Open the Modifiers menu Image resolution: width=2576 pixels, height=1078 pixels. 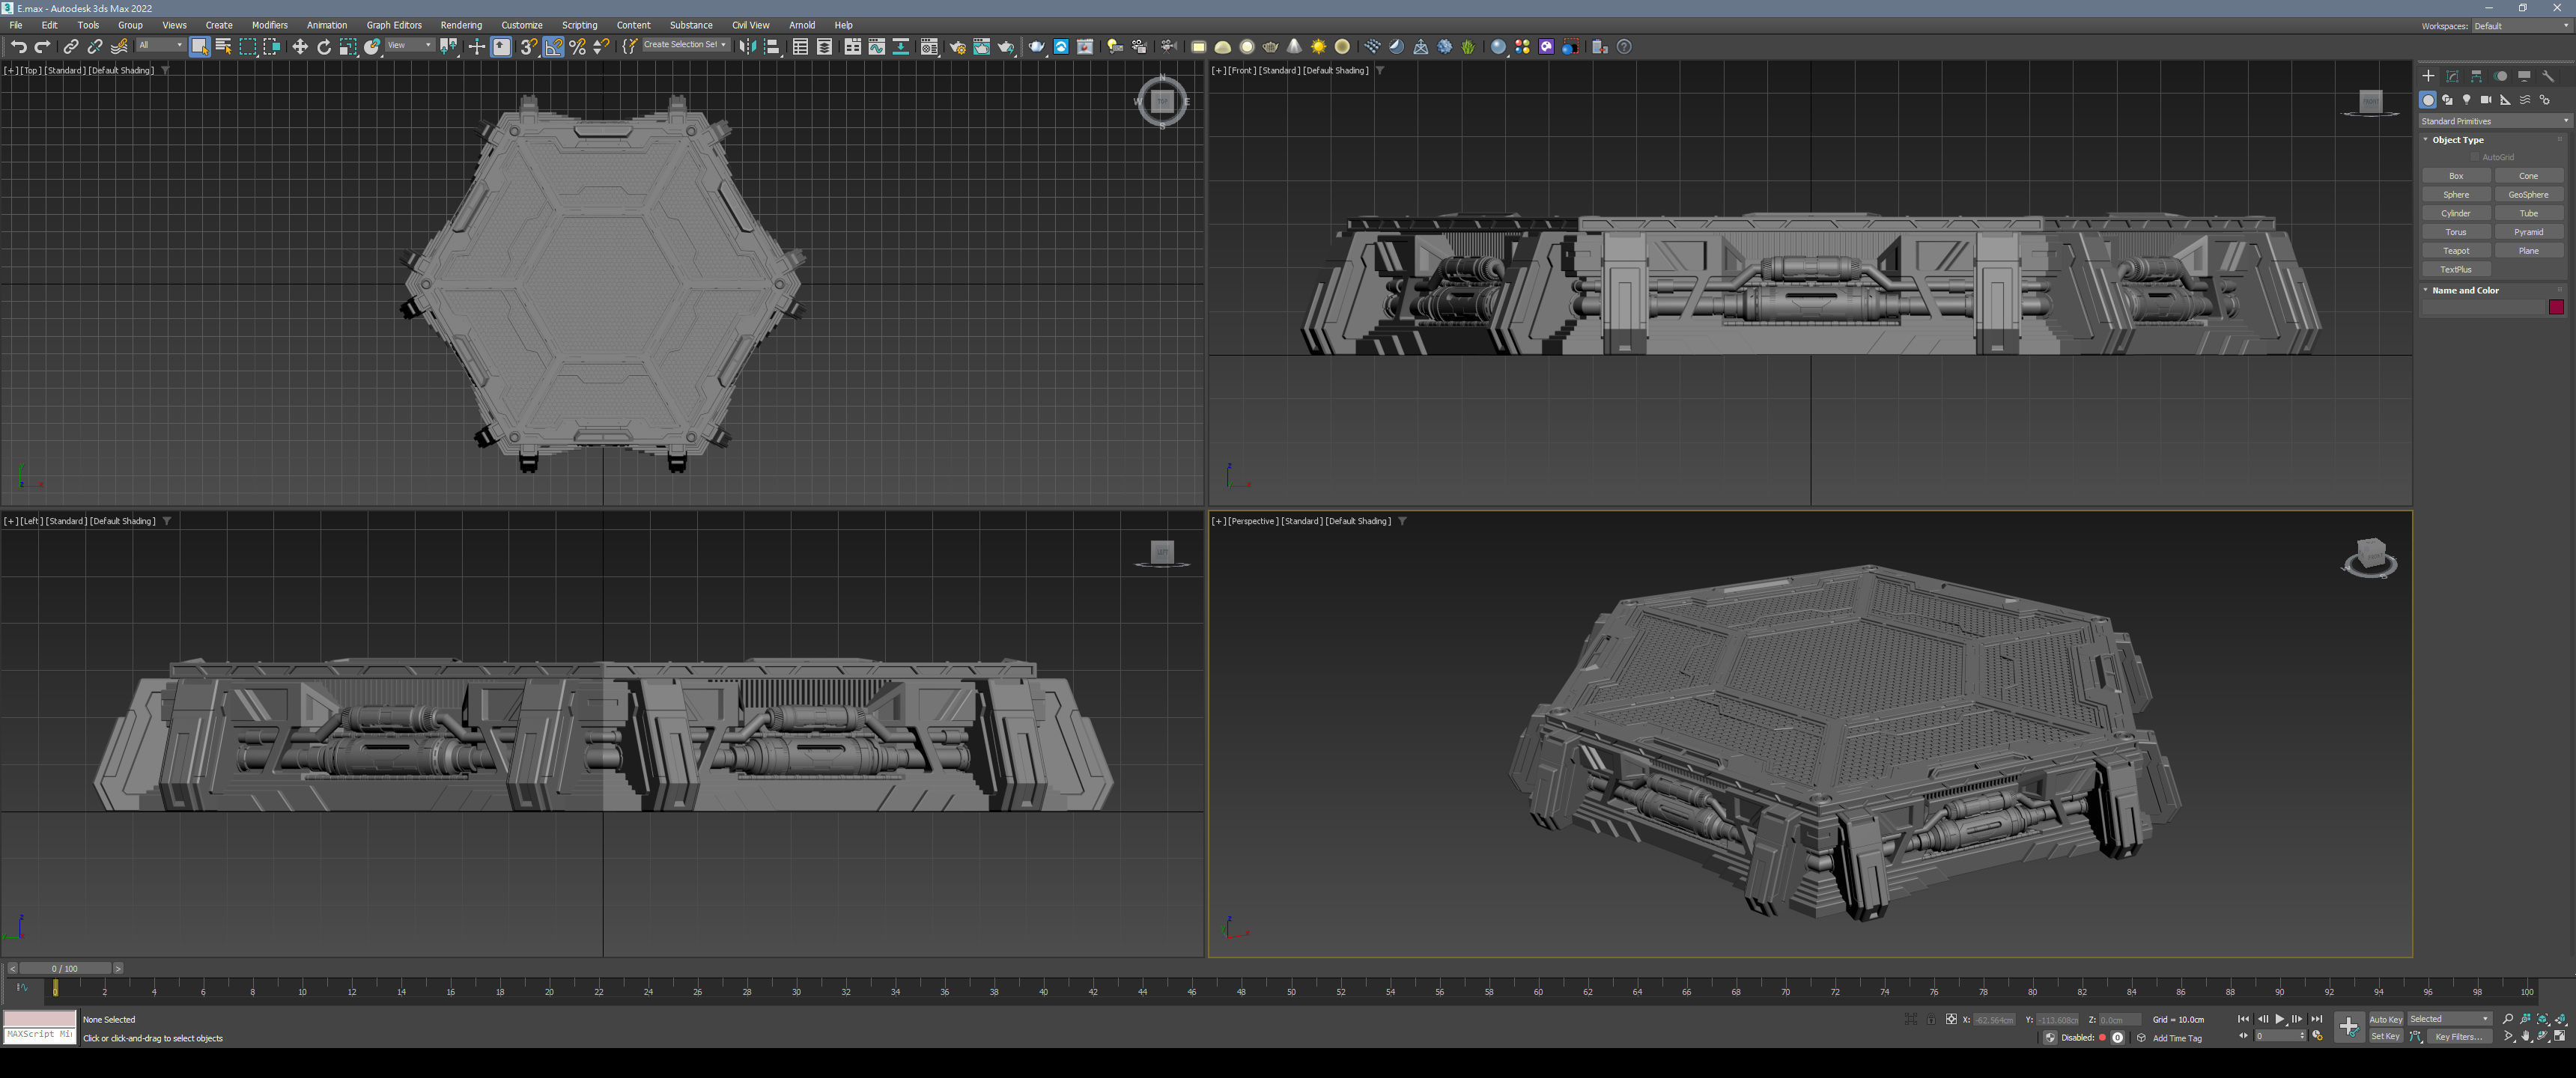tap(269, 25)
